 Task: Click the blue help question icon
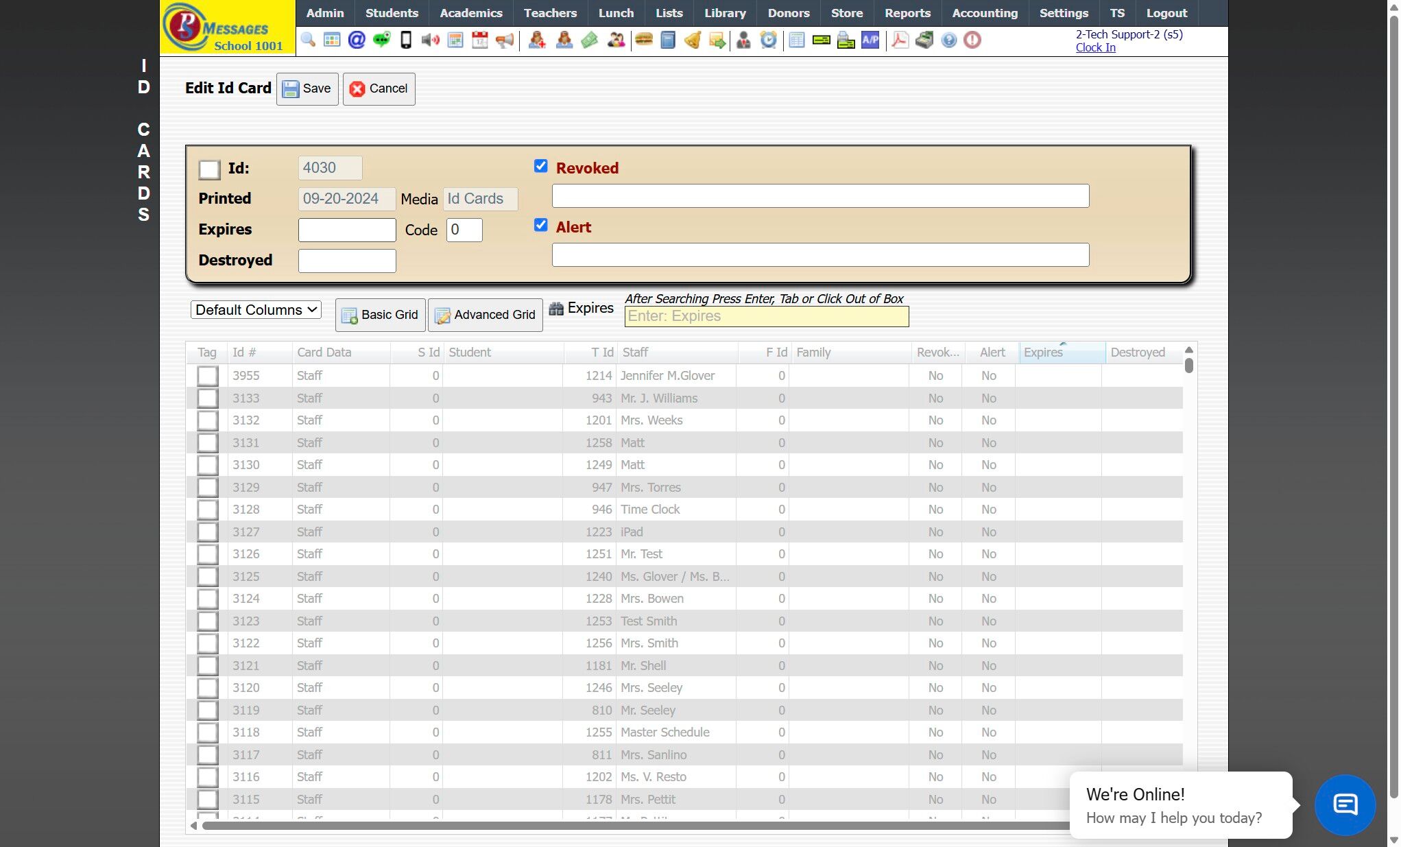coord(948,40)
